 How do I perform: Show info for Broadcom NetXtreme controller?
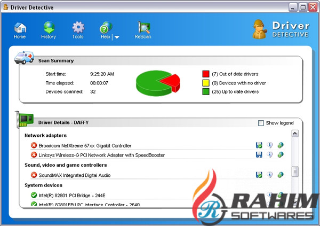coord(270,145)
